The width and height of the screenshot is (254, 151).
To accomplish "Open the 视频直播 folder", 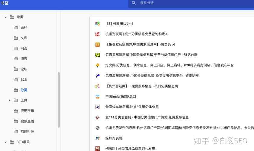I will click(27, 121).
